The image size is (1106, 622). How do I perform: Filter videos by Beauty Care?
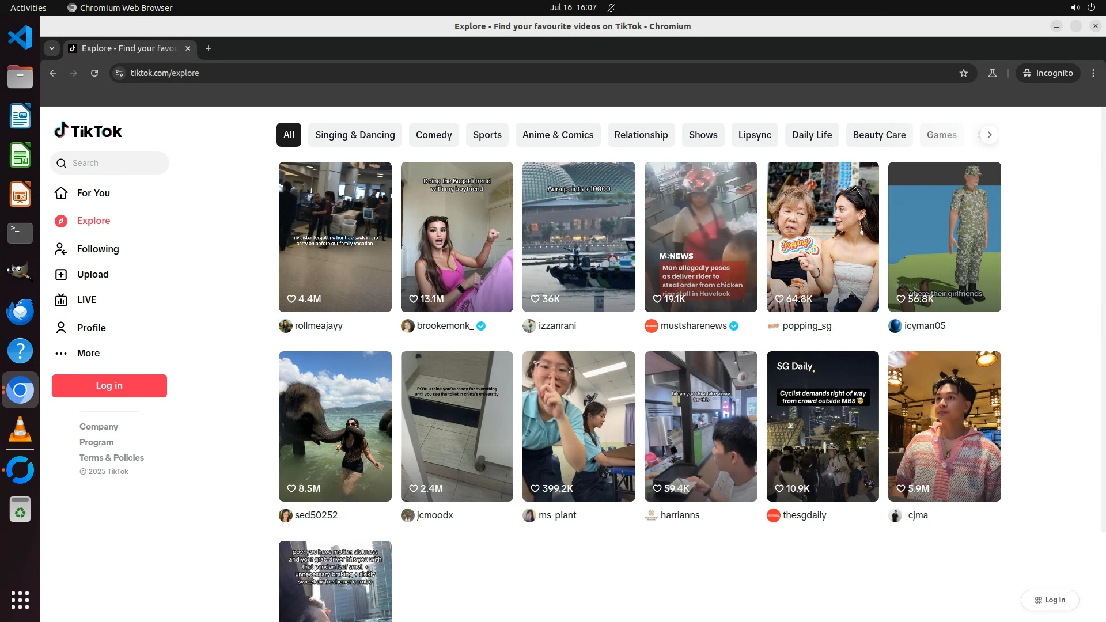[879, 135]
